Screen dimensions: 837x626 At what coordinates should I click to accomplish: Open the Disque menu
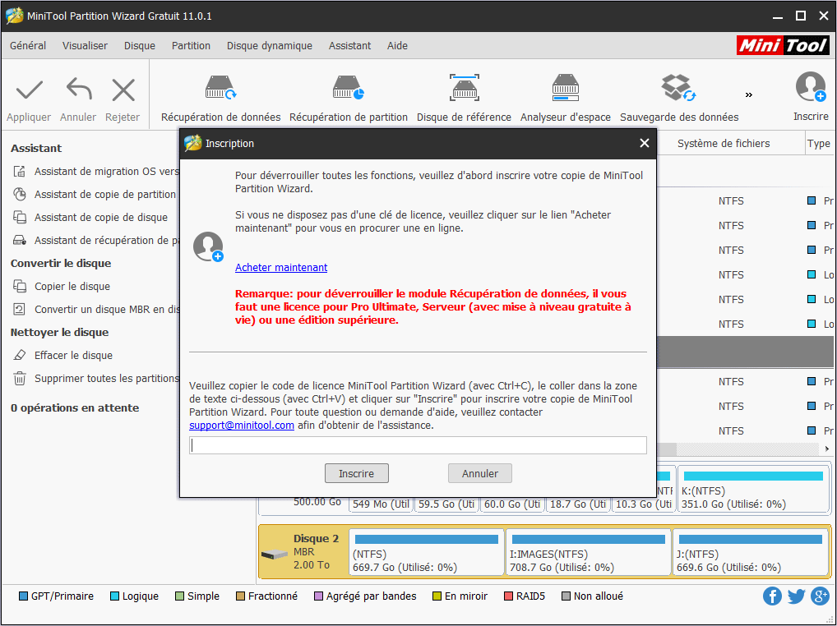click(x=139, y=46)
